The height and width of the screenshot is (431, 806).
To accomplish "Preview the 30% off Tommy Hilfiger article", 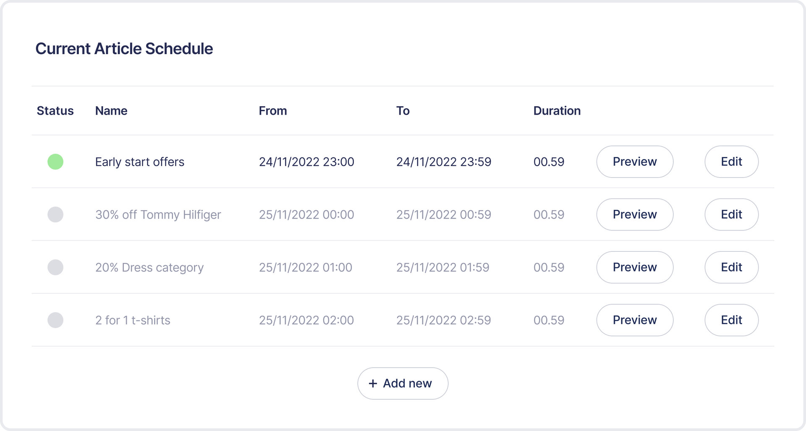I will [634, 214].
